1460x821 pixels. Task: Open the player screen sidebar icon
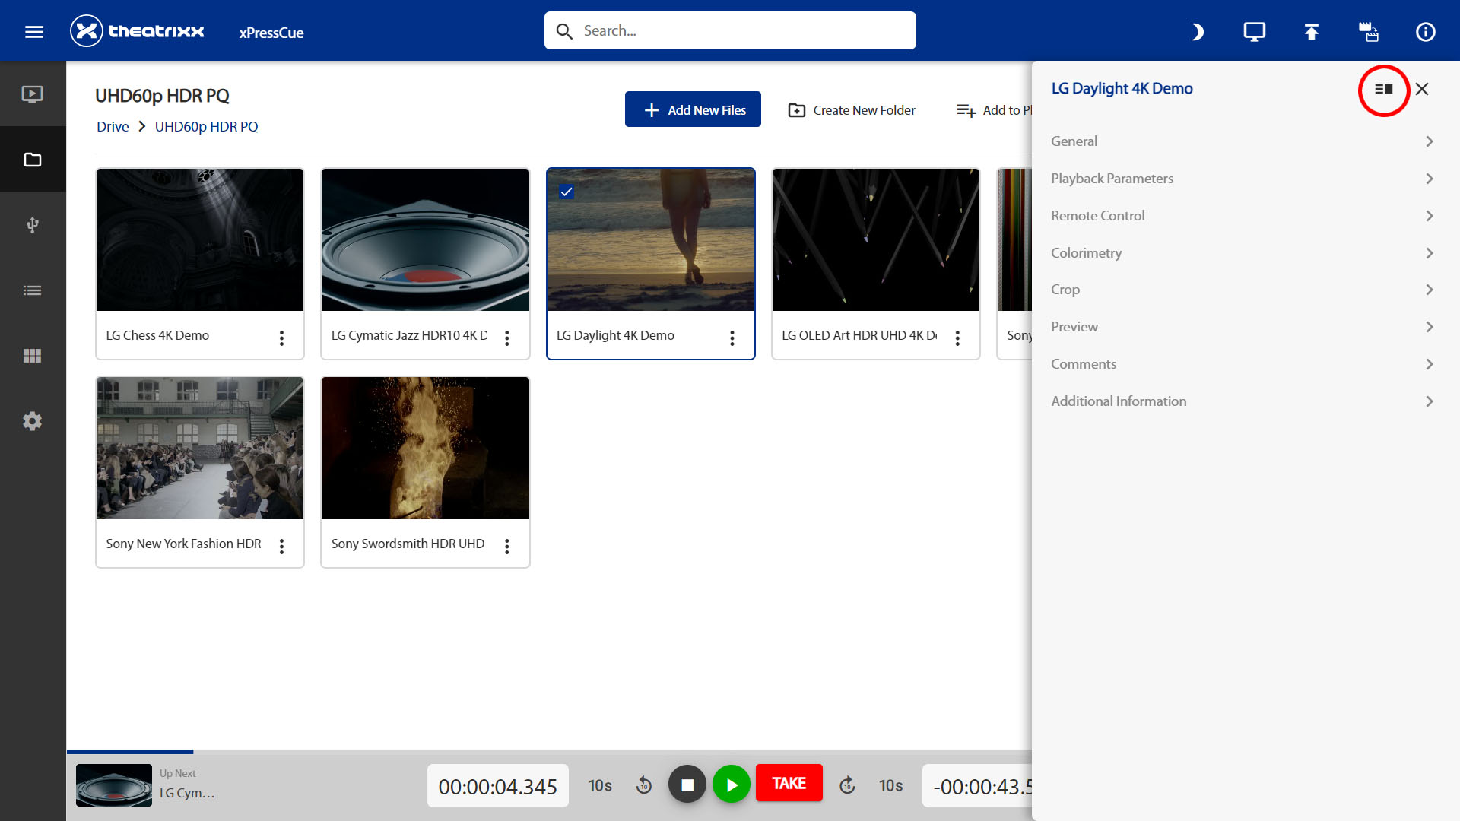point(33,94)
